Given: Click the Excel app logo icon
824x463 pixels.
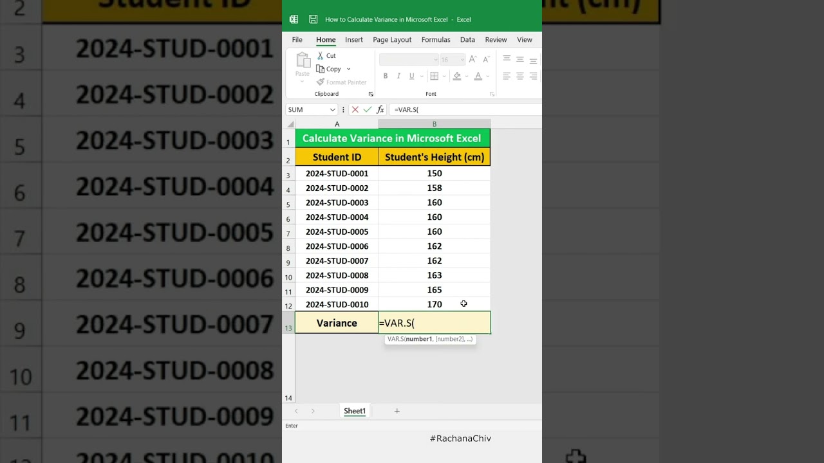Looking at the screenshot, I should [x=294, y=19].
